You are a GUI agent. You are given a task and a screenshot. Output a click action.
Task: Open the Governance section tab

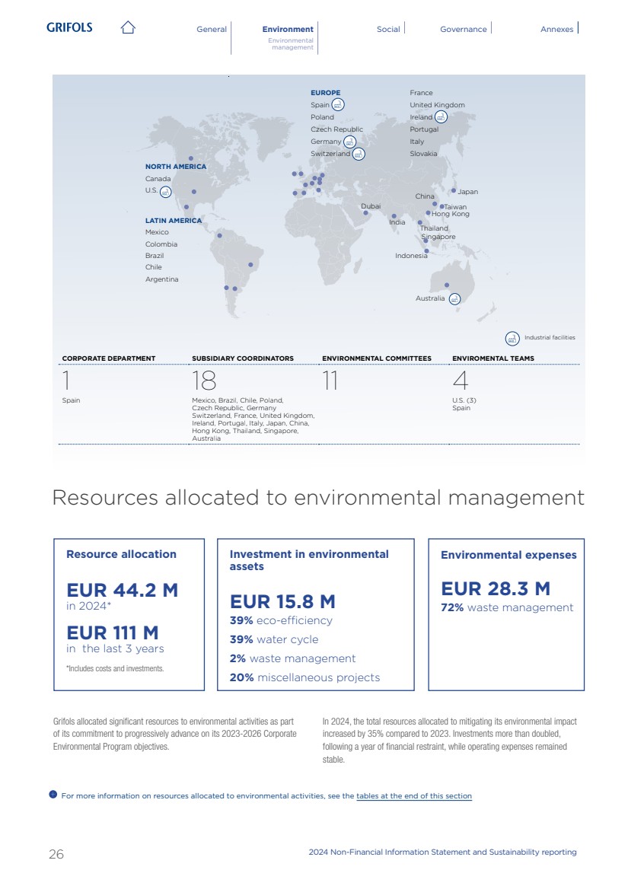463,29
